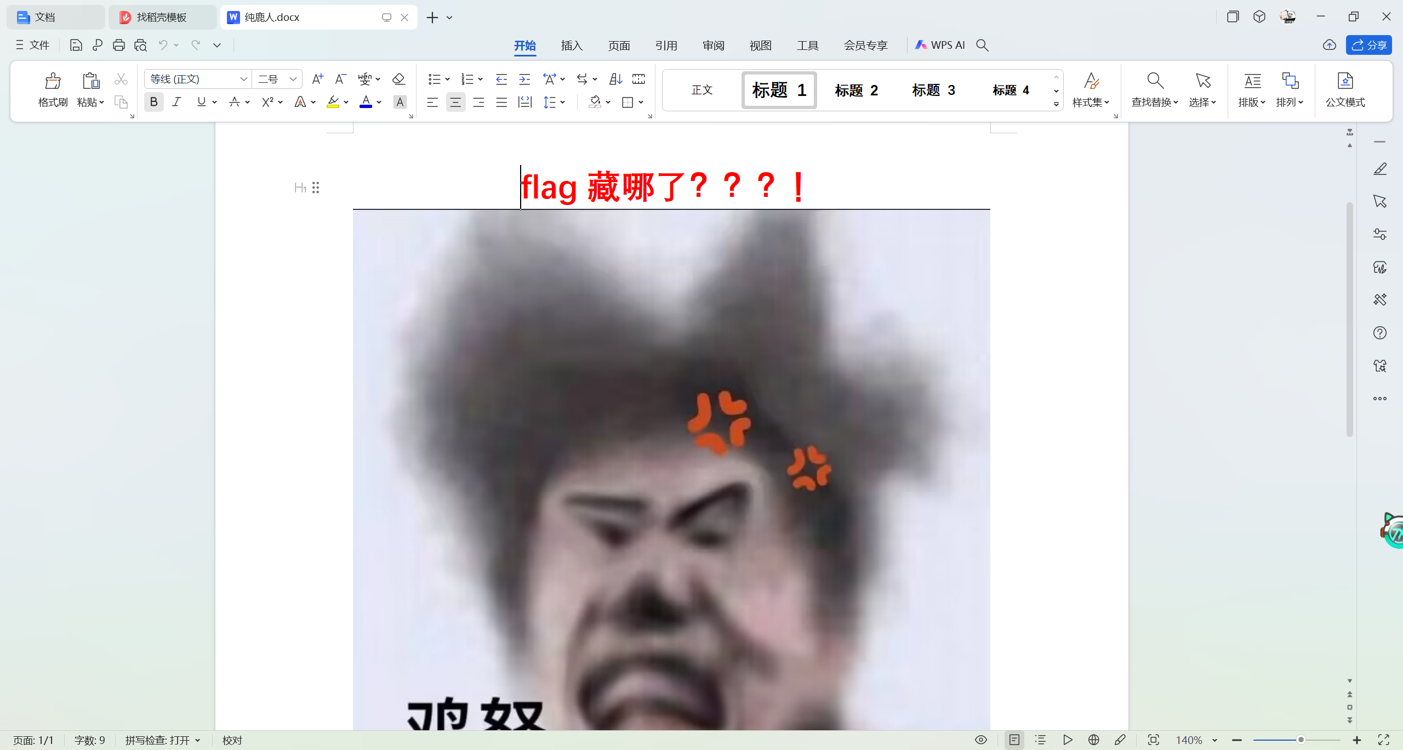Toggle underline formatting
Screen dimensions: 1403x750
[202, 102]
